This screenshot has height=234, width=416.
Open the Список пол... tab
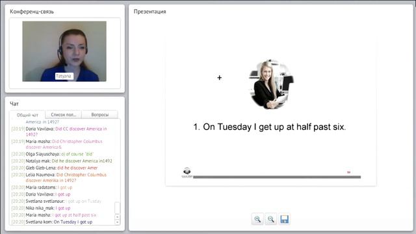(64, 114)
